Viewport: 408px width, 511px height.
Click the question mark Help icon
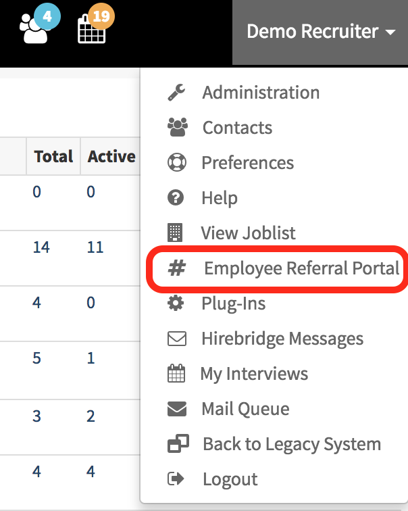point(176,198)
